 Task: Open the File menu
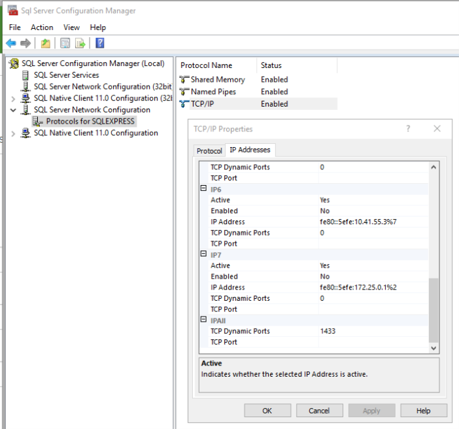[14, 27]
